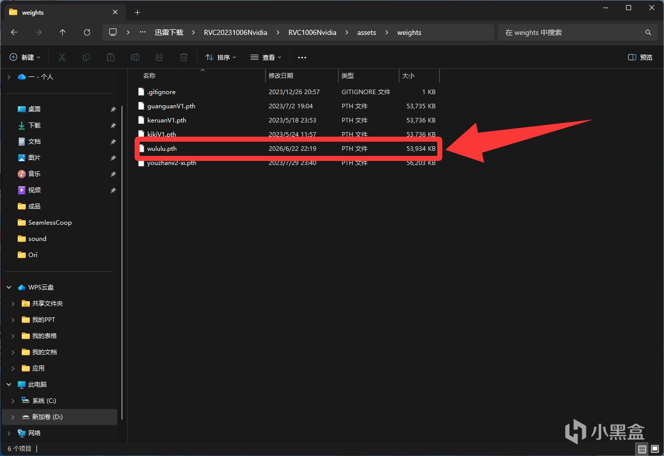Click the Delete trash icon
The width and height of the screenshot is (664, 456).
coord(184,57)
